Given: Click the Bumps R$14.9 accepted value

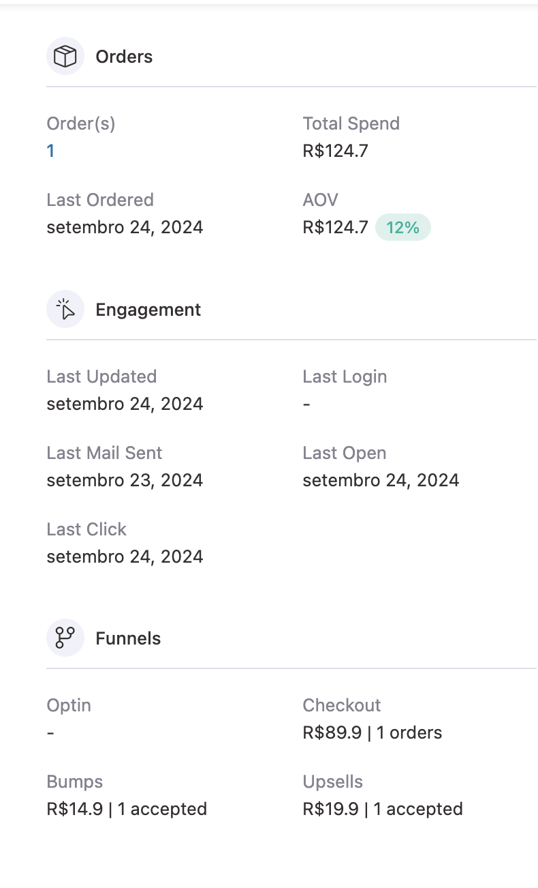Looking at the screenshot, I should (127, 809).
